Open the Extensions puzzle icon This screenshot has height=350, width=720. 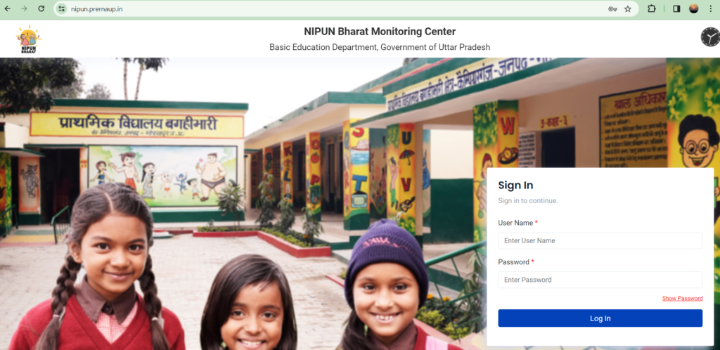[652, 8]
